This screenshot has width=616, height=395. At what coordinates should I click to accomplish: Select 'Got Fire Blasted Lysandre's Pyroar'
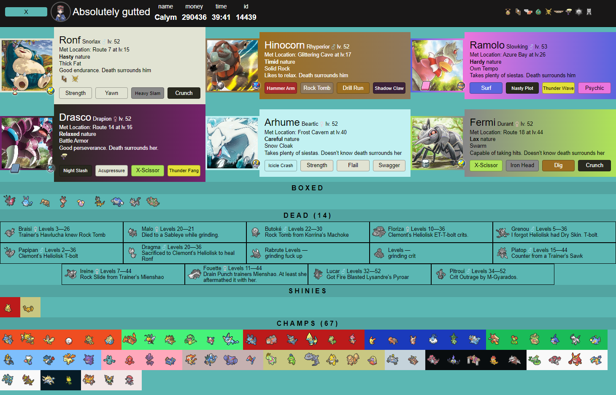367,277
